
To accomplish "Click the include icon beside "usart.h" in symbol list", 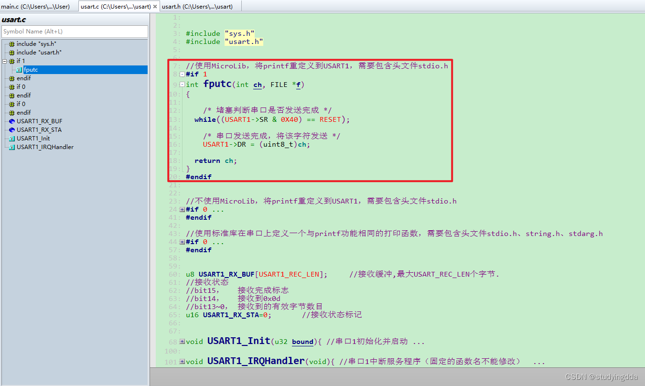I will [x=11, y=53].
